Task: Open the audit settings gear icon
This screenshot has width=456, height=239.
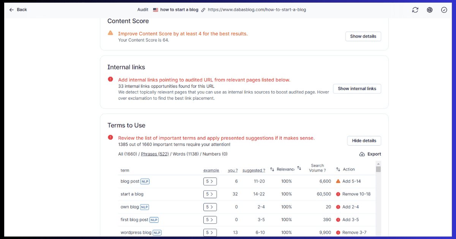Action: [x=429, y=9]
